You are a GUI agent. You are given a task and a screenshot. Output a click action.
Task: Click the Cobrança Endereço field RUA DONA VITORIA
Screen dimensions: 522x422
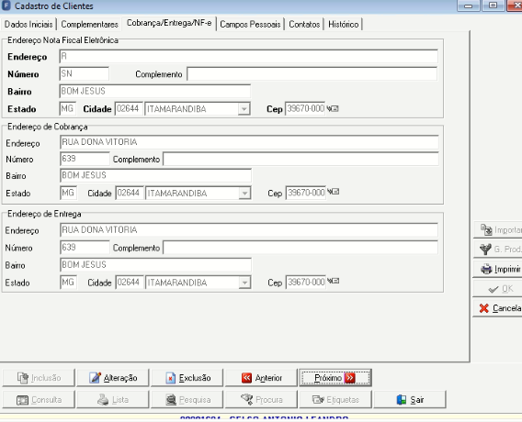click(x=249, y=142)
